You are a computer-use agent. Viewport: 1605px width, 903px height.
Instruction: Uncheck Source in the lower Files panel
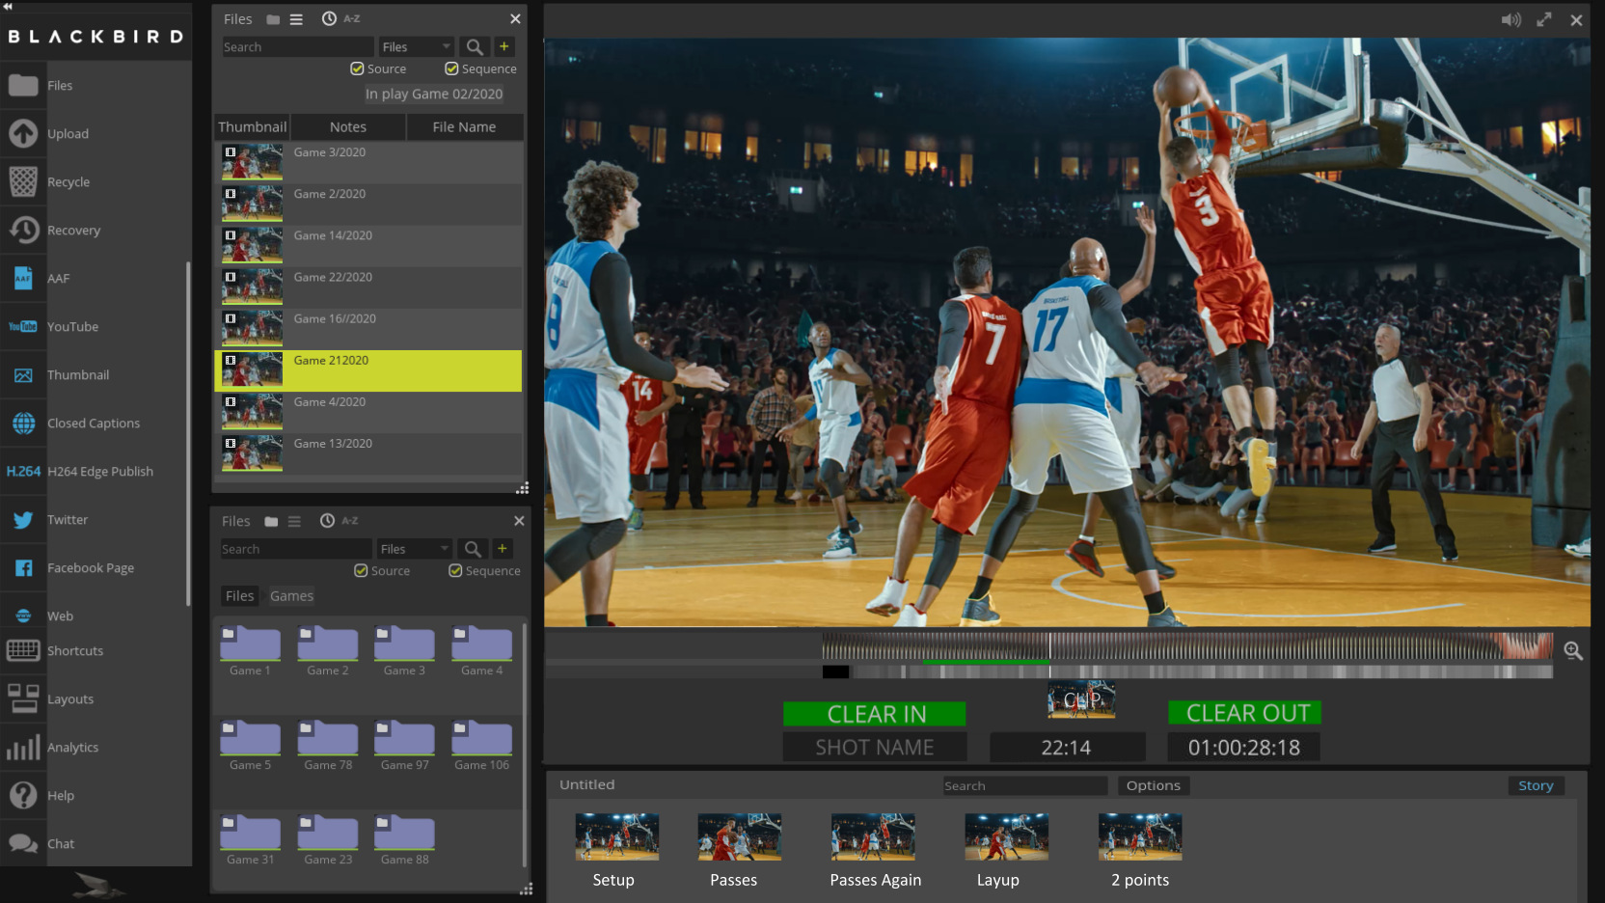361,570
